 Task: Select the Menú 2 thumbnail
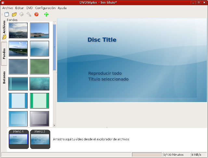(40, 139)
